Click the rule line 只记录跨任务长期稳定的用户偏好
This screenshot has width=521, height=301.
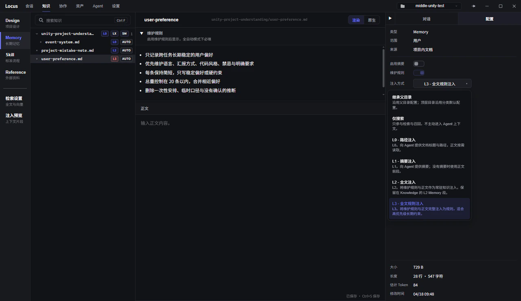(179, 55)
